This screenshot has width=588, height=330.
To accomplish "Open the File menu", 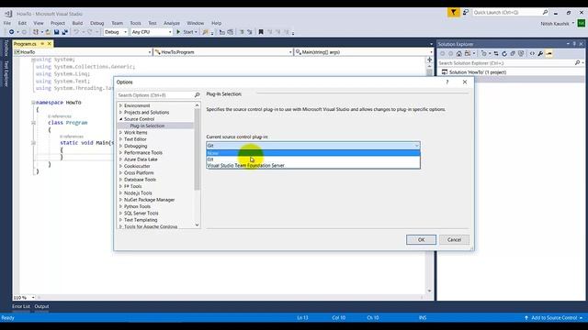I will click(7, 23).
